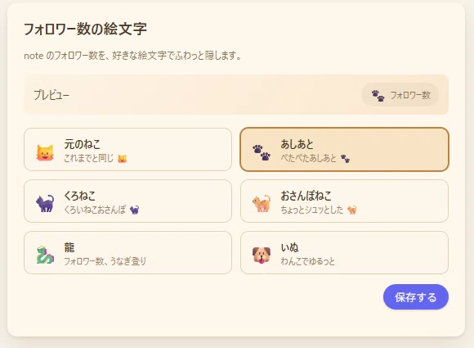Viewport: 474px width, 348px height.
Task: Click small tabby cat beside ちょっとシュッとした
Action: click(352, 210)
